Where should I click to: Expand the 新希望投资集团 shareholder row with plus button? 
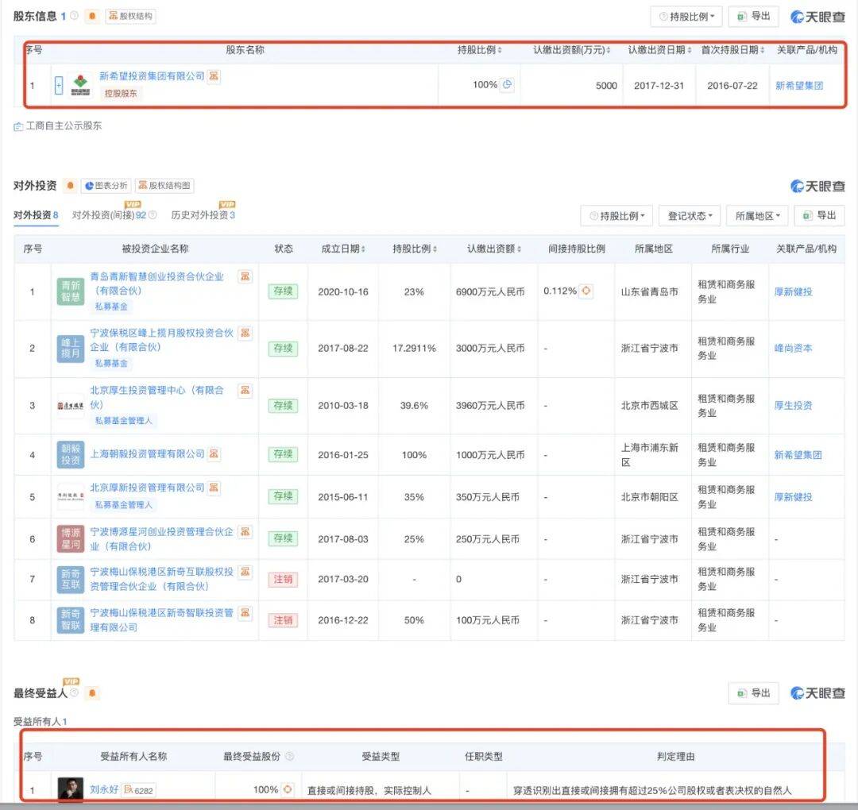click(59, 85)
